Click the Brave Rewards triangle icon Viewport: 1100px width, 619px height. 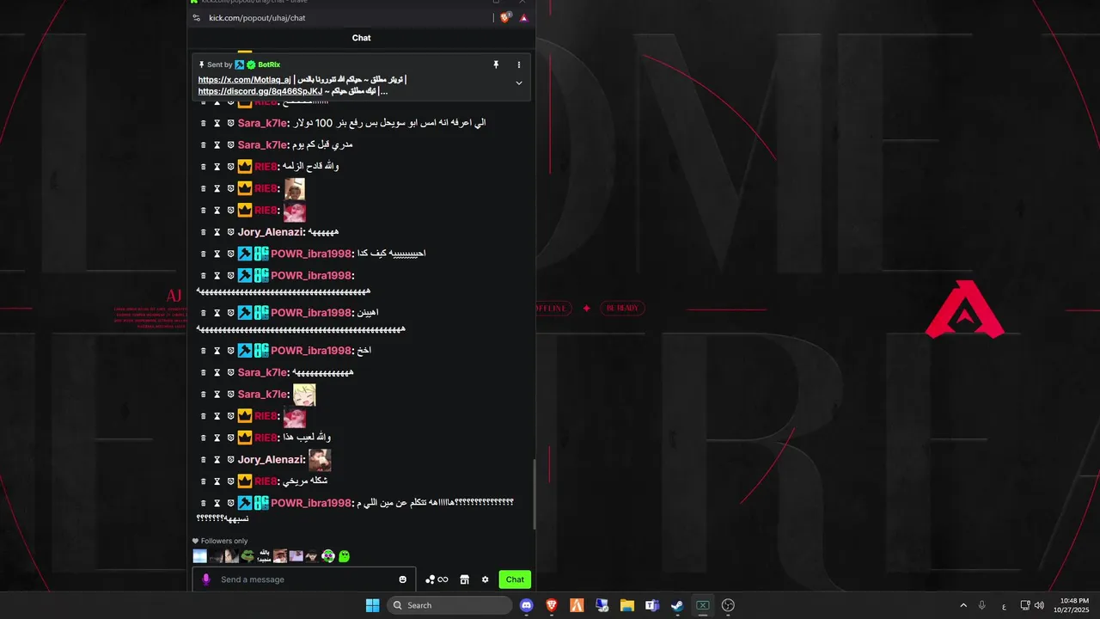point(523,18)
